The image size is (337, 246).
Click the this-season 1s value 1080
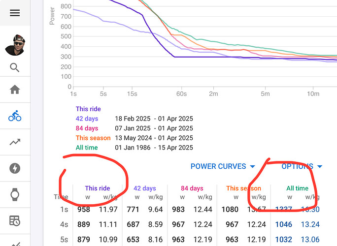point(230,210)
